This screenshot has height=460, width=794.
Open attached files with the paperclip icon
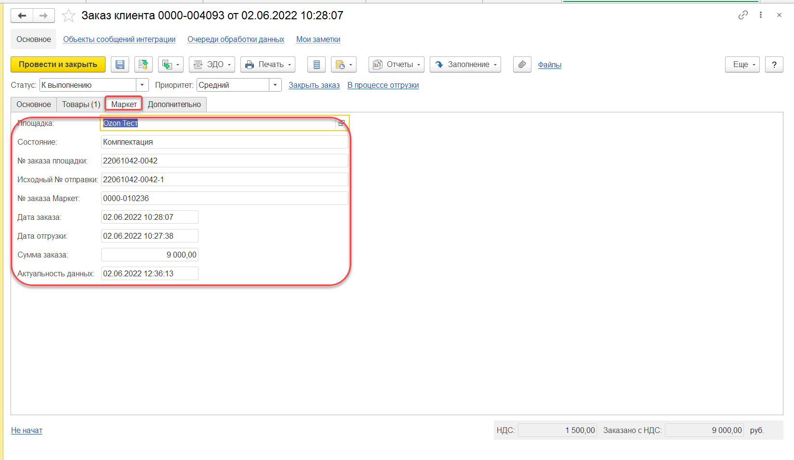522,65
